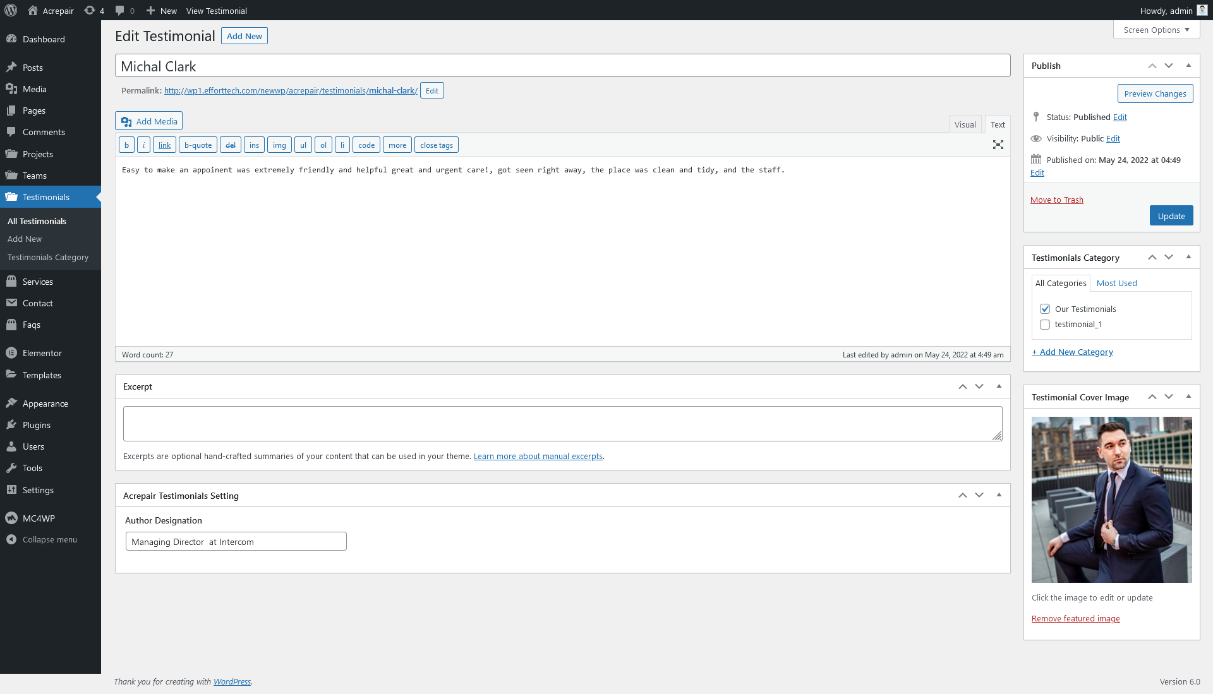
Task: Open the updates icon in admin bar
Action: (x=90, y=10)
